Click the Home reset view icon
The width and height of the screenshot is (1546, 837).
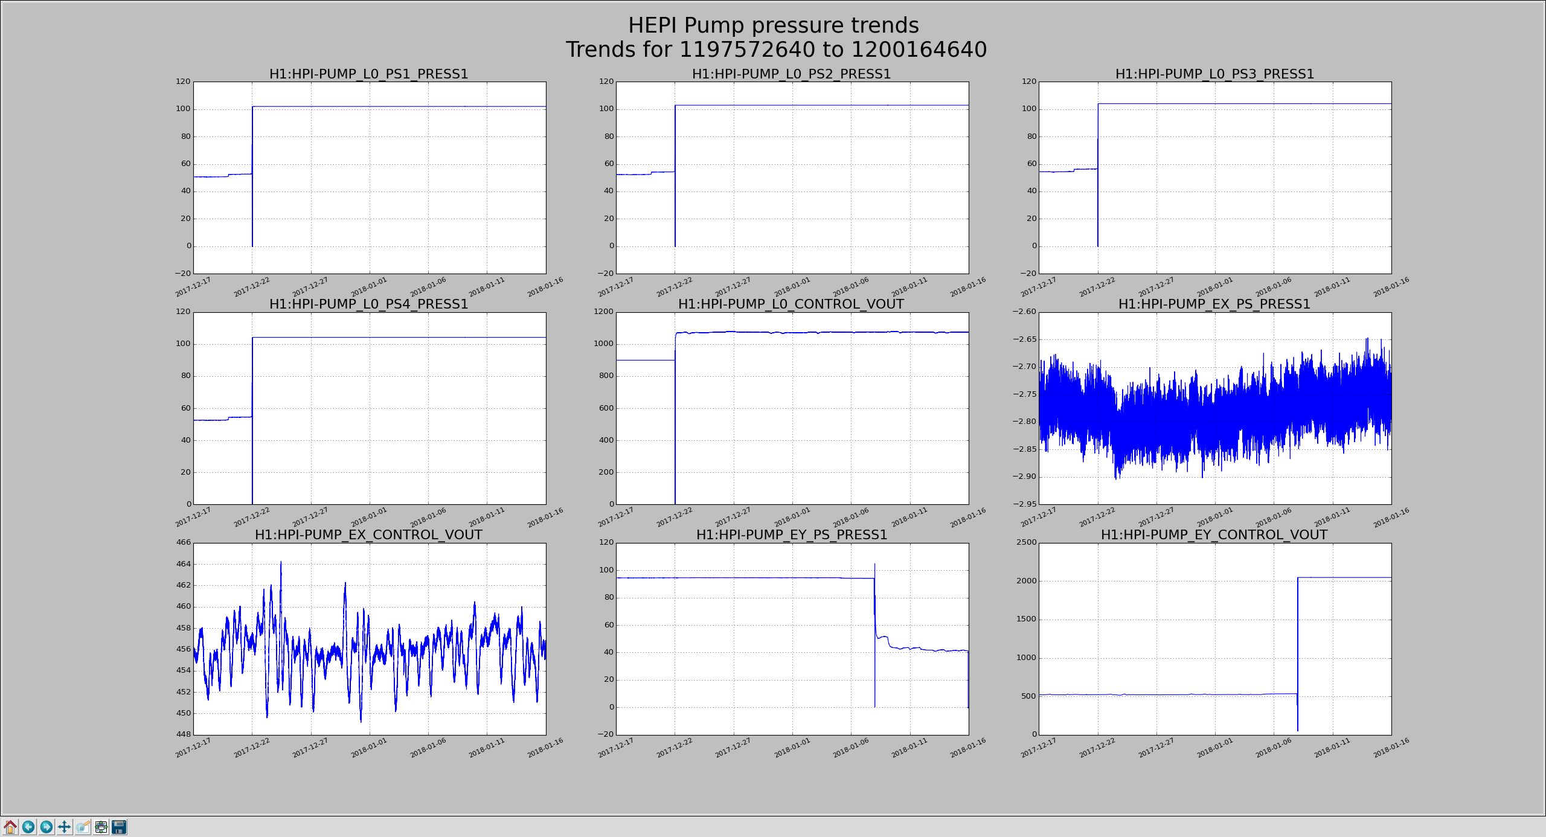click(x=10, y=827)
